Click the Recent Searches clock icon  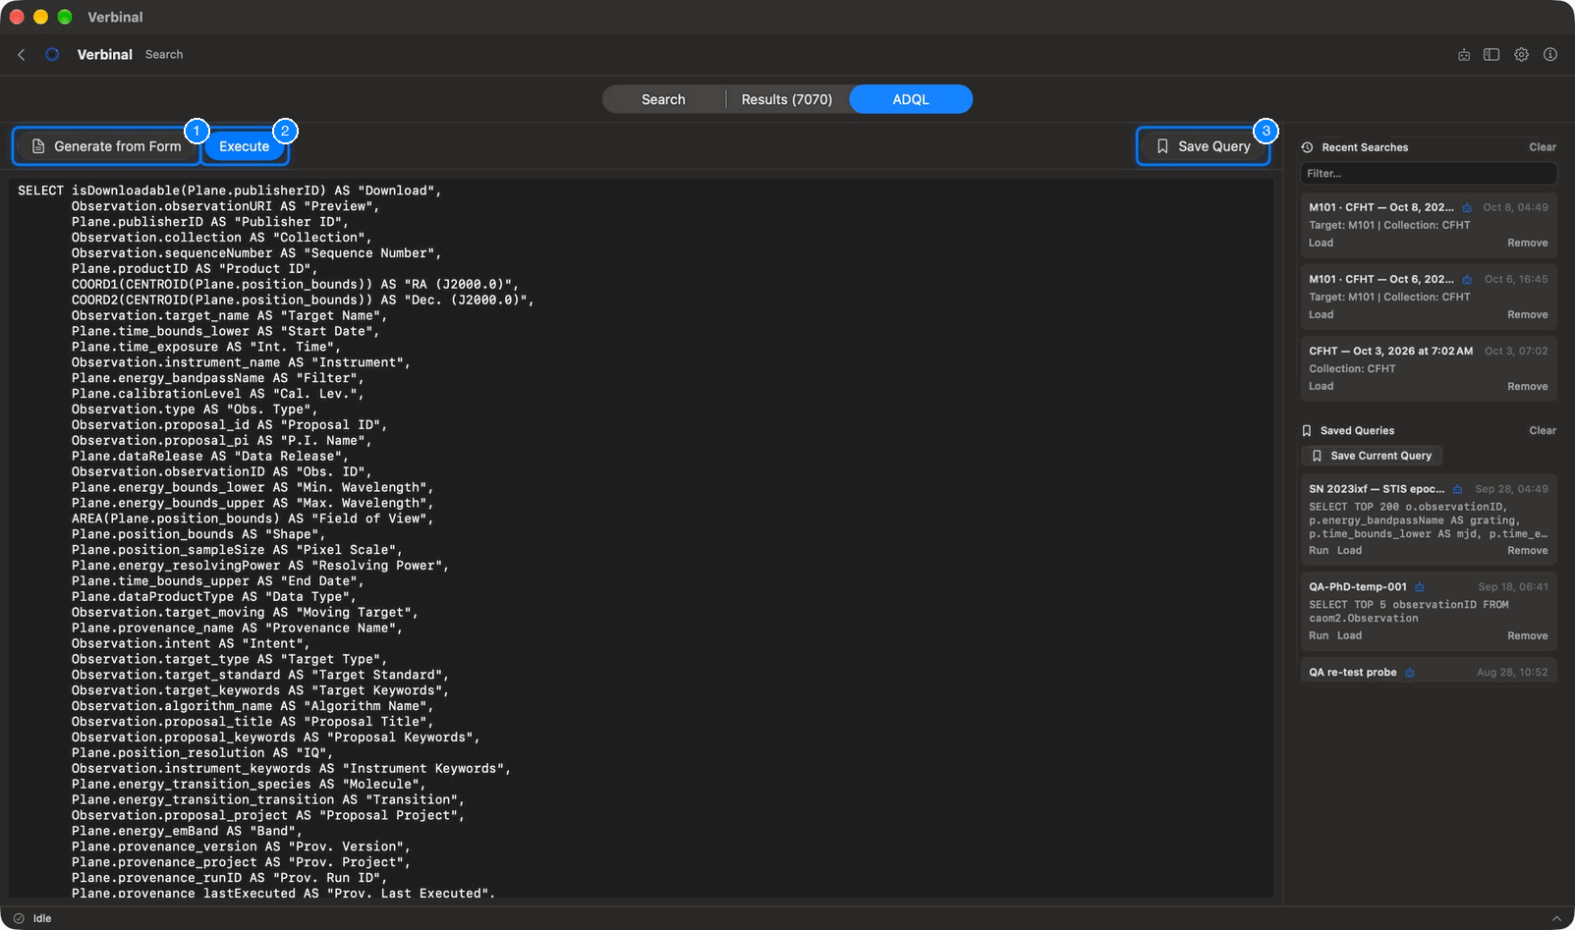(1308, 147)
